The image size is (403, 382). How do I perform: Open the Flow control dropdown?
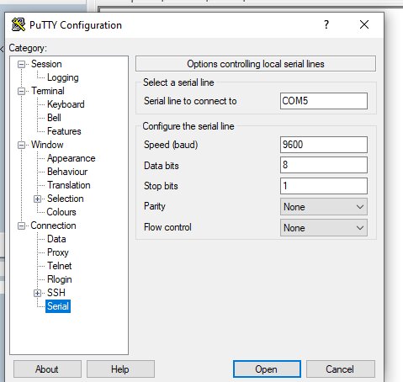(324, 228)
